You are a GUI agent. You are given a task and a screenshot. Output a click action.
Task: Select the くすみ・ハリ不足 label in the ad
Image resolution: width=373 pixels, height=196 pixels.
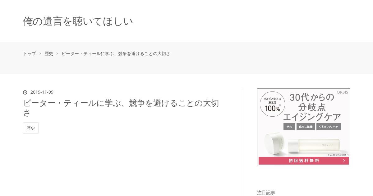point(329,127)
